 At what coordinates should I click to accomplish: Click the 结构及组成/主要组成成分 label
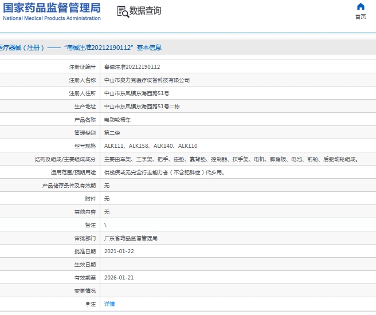point(65,159)
